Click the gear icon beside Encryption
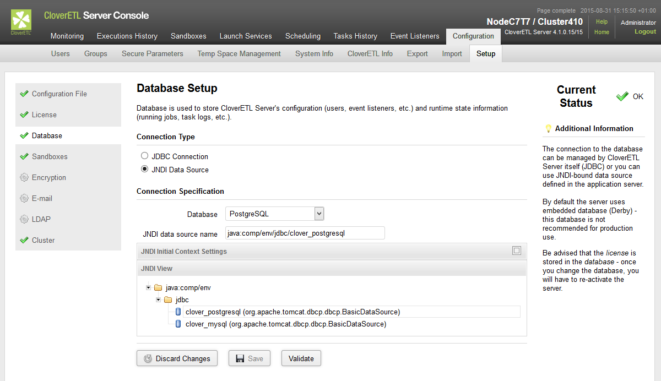 point(24,177)
